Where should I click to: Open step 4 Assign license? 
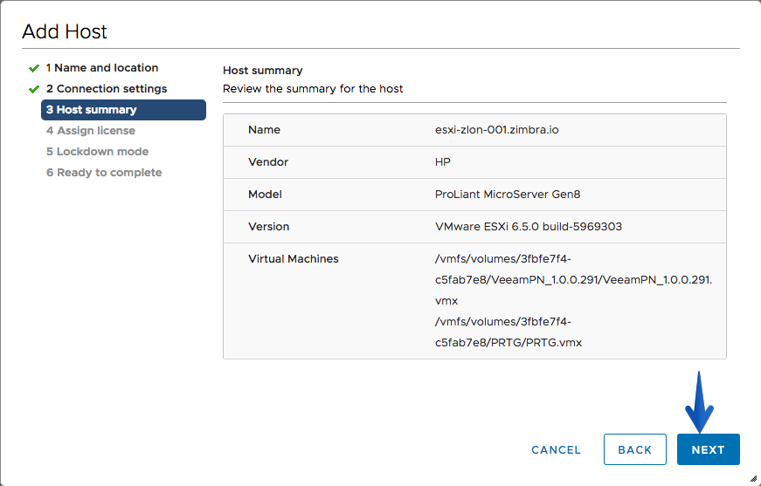(91, 130)
